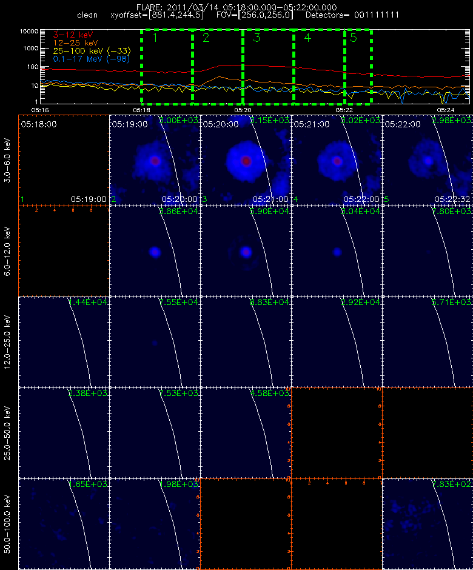Click the 7.53E+03 peak value
This screenshot has width=473, height=570.
pyautogui.click(x=179, y=393)
